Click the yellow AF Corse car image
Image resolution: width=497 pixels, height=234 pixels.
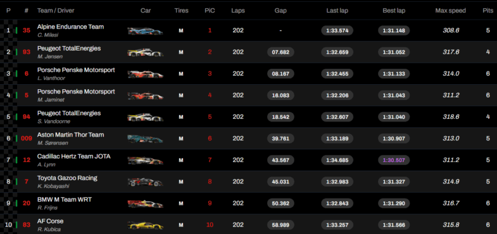point(145,225)
